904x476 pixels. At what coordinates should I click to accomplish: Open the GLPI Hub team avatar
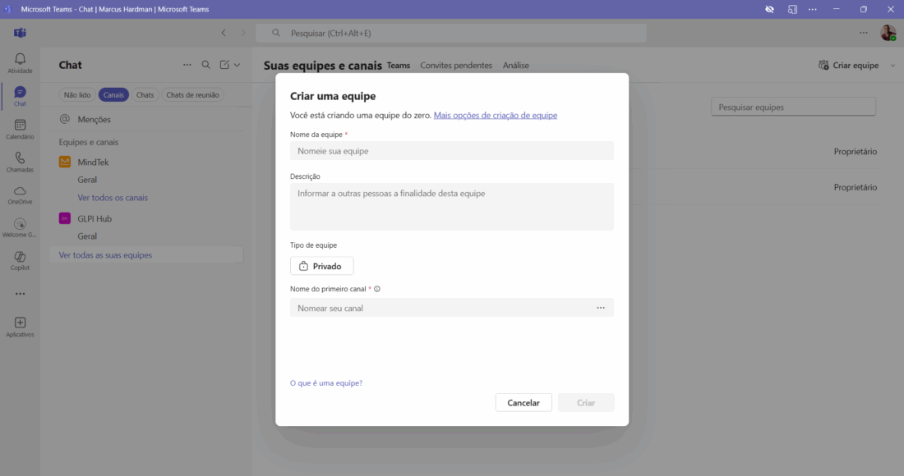click(65, 218)
